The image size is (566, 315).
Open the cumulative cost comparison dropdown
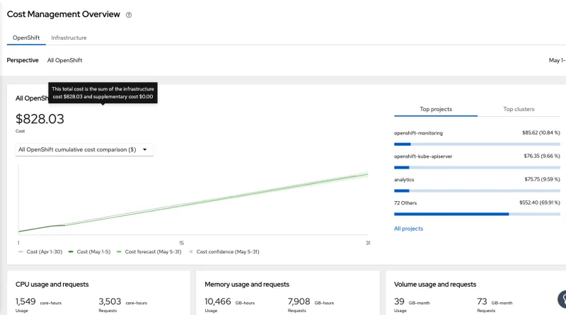(84, 149)
